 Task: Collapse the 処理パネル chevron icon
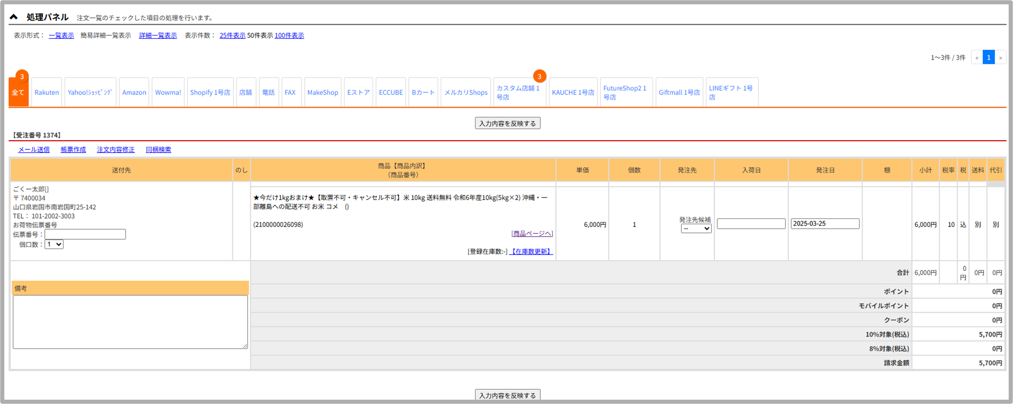(14, 17)
